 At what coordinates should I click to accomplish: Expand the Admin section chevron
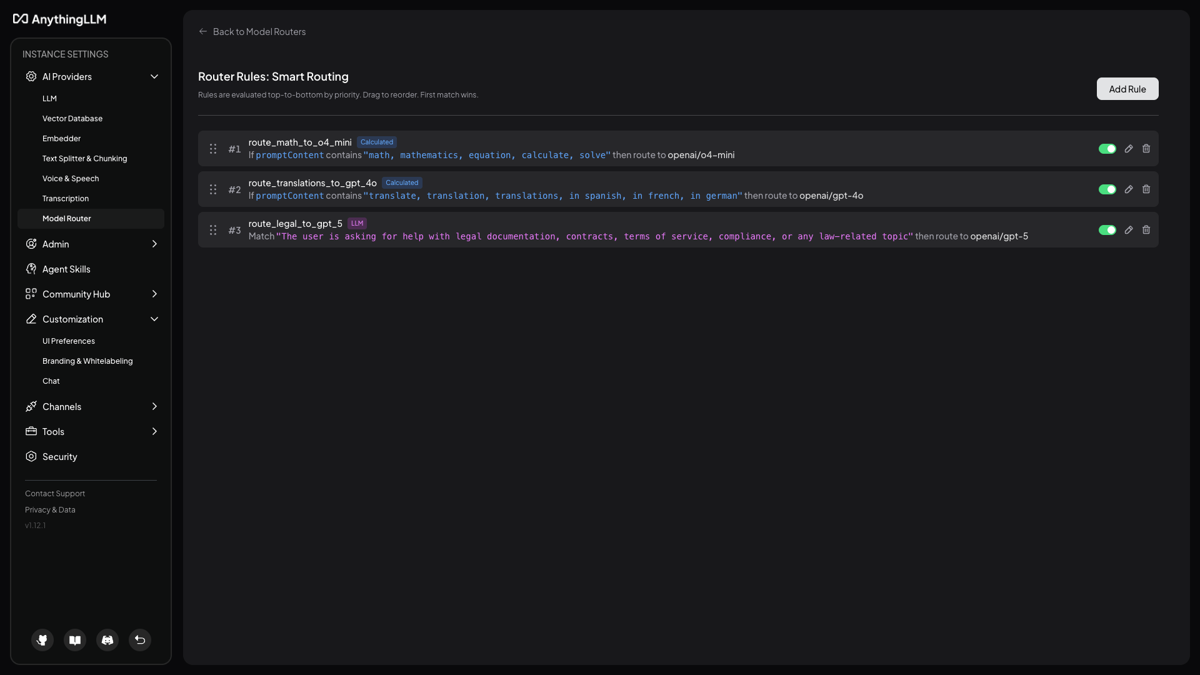coord(154,244)
